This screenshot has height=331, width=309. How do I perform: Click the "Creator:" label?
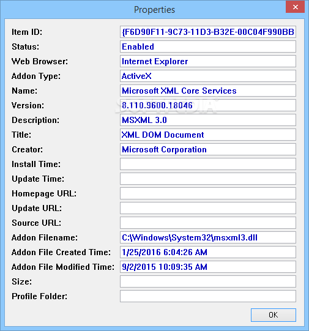[x=27, y=149]
